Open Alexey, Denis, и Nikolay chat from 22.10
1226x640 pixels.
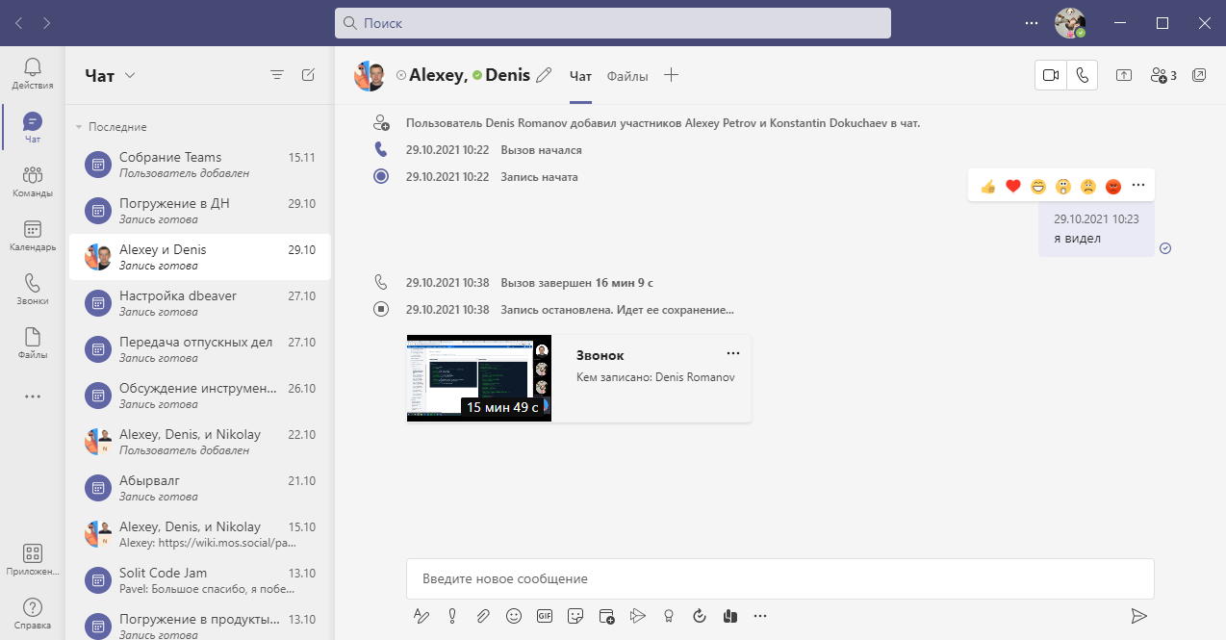pos(200,442)
